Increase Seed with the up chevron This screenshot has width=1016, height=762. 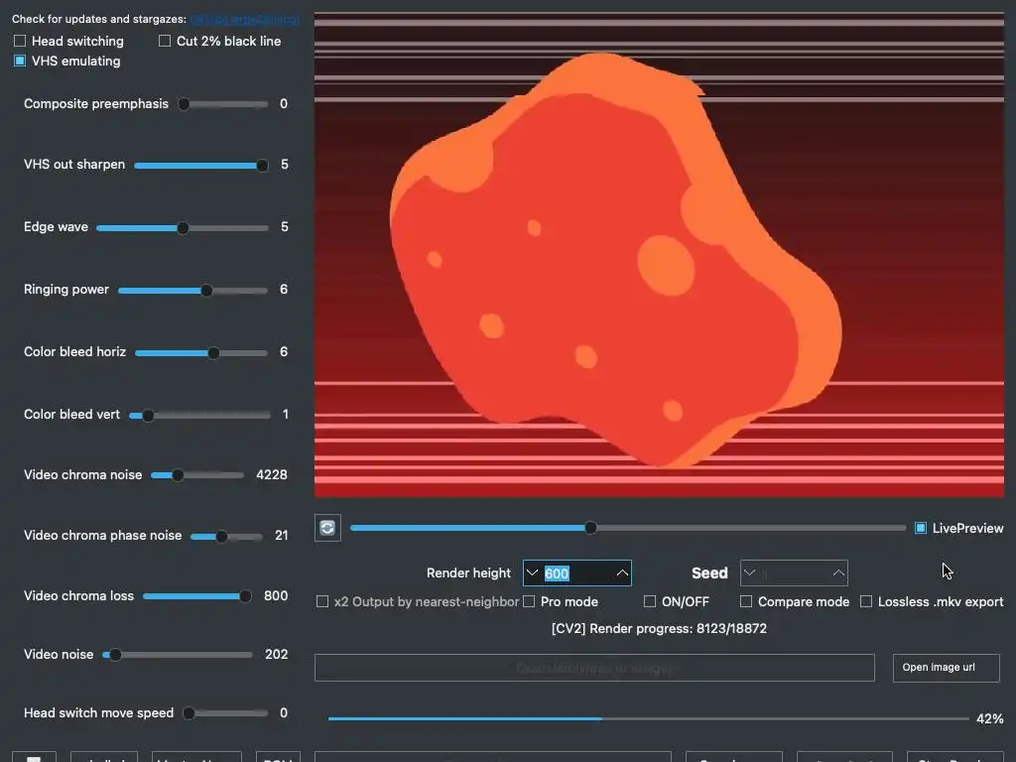click(838, 572)
